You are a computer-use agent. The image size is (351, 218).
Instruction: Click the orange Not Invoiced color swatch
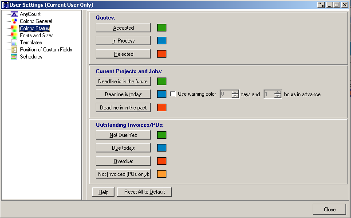pyautogui.click(x=162, y=174)
